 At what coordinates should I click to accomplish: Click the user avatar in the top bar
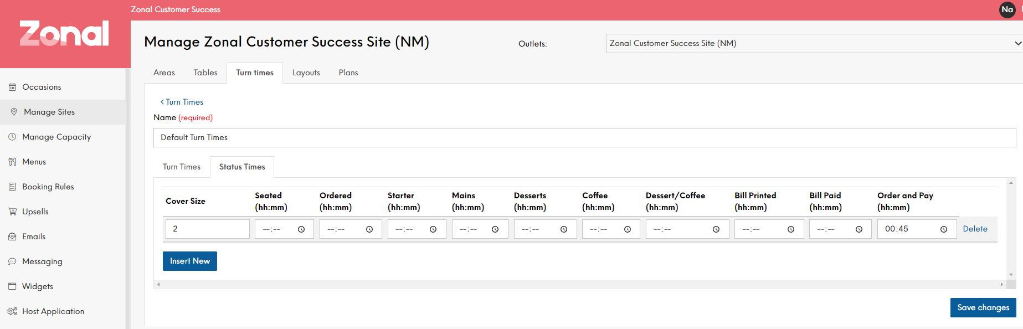tap(1007, 9)
